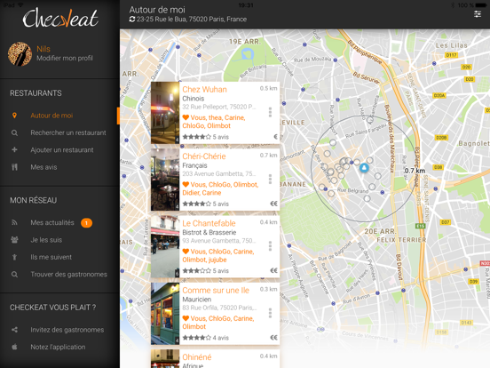Click the heart icon on Chéri-Chérie card

click(186, 185)
